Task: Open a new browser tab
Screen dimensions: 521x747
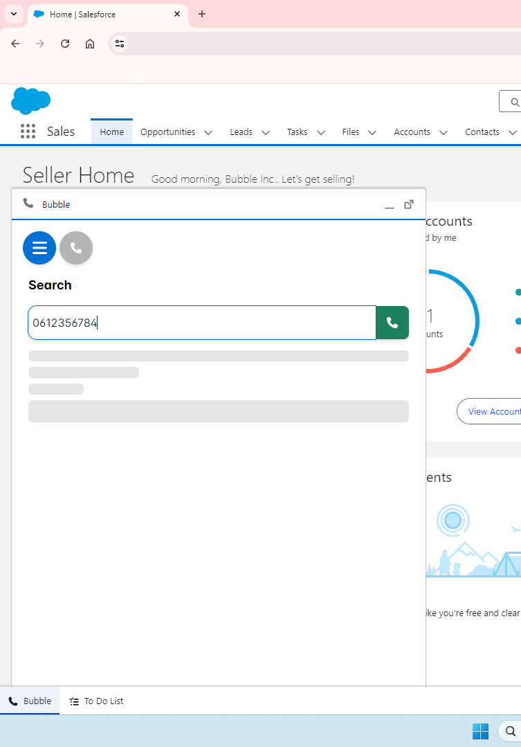Action: pyautogui.click(x=202, y=14)
